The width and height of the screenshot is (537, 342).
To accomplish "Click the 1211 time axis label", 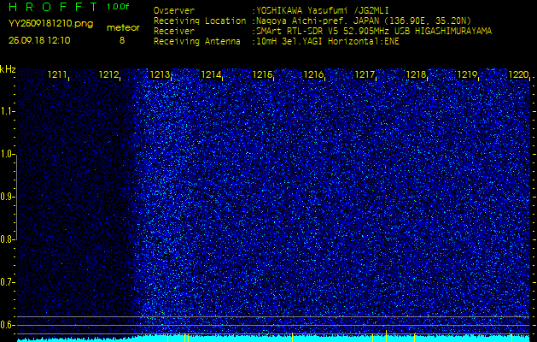I will click(x=57, y=74).
